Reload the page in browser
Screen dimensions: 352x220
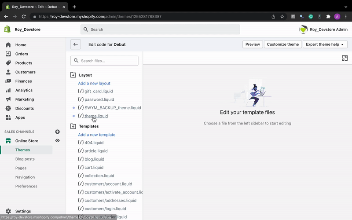(x=24, y=17)
